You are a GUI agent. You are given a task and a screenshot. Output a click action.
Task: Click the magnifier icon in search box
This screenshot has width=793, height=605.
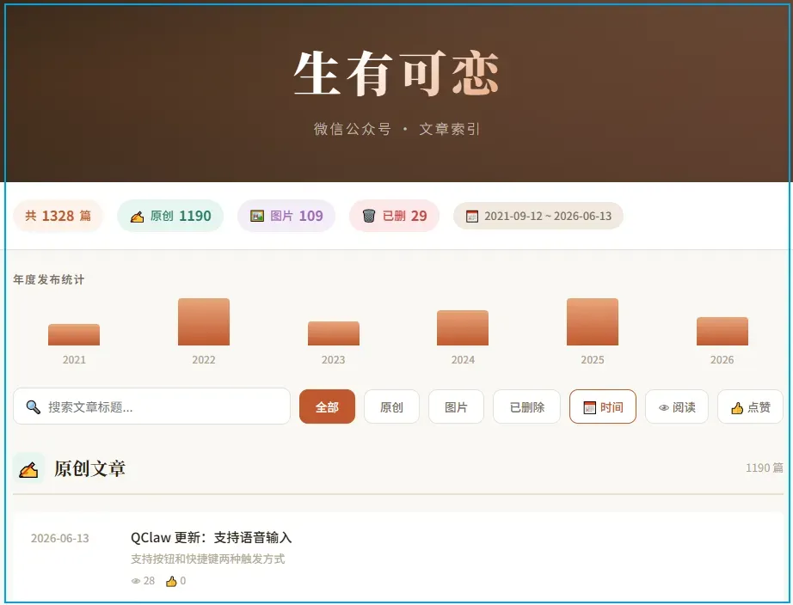pyautogui.click(x=34, y=406)
